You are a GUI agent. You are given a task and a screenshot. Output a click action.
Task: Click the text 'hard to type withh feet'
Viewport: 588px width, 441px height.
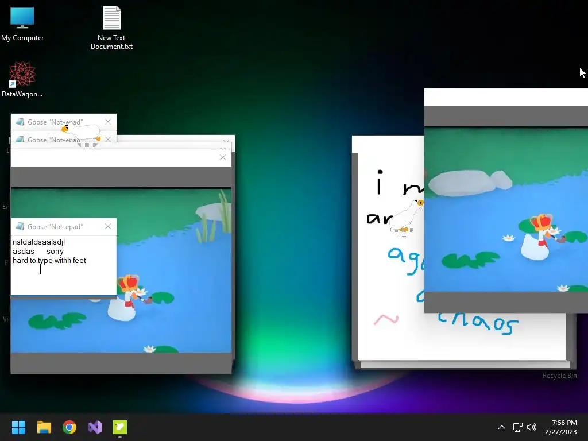(49, 260)
